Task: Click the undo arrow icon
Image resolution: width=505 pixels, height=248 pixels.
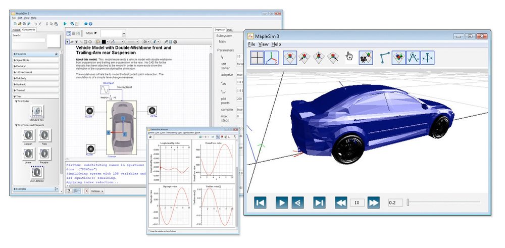Action: click(x=35, y=24)
